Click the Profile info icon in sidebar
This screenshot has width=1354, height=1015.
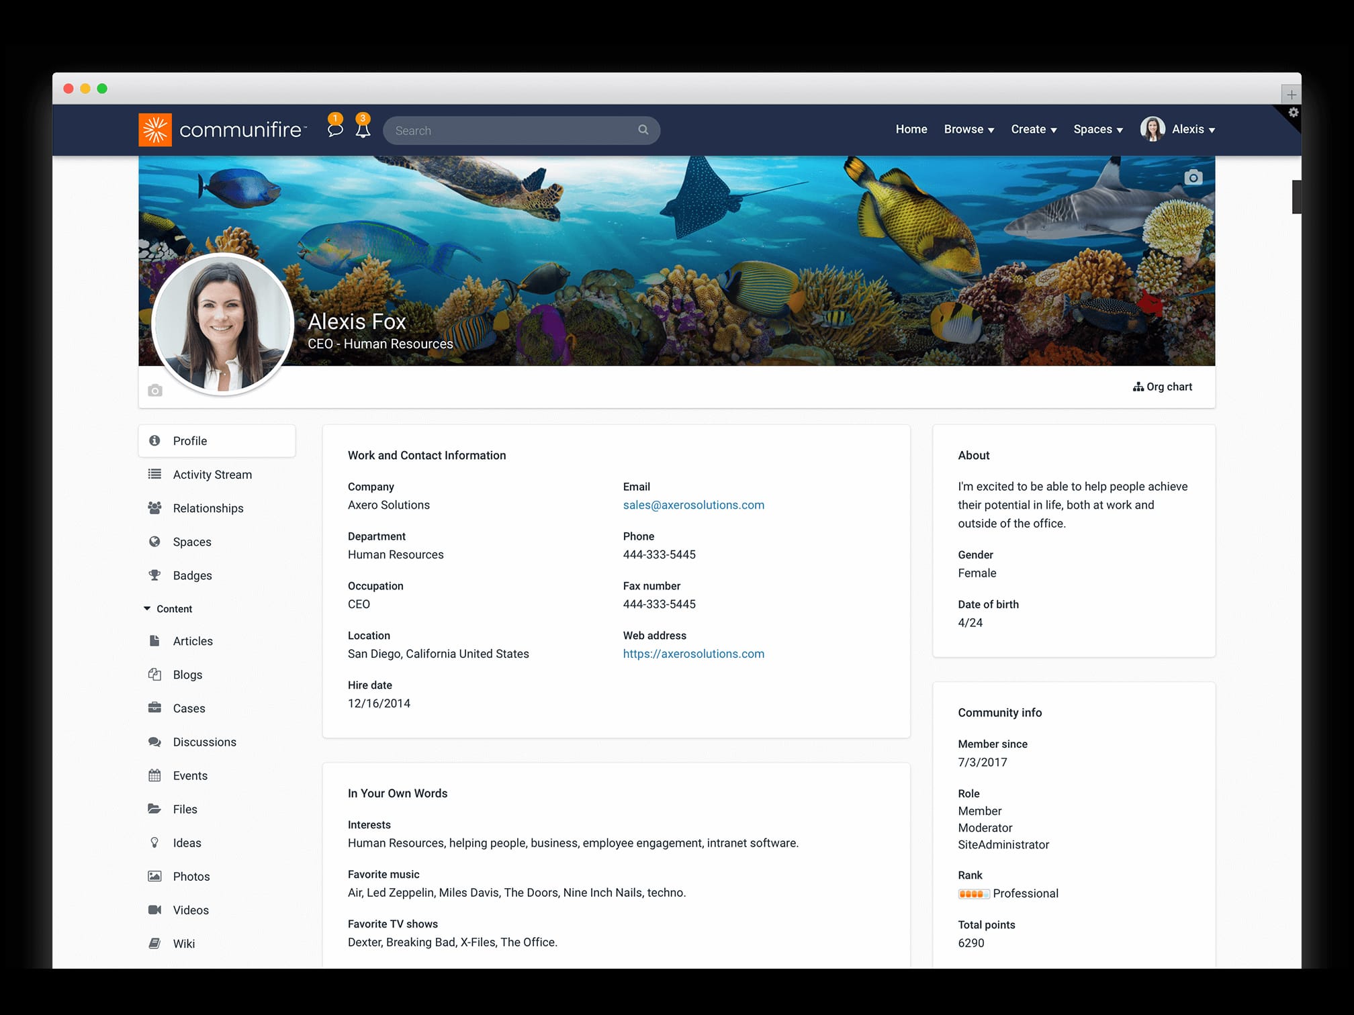tap(154, 440)
